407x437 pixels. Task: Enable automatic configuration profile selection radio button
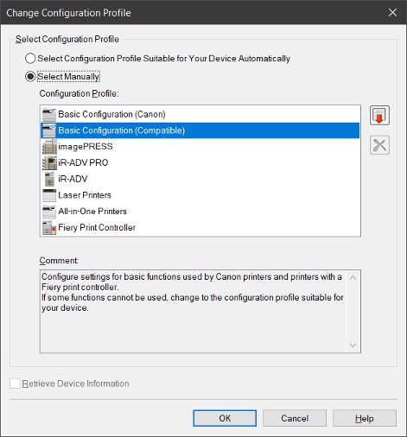click(x=30, y=59)
